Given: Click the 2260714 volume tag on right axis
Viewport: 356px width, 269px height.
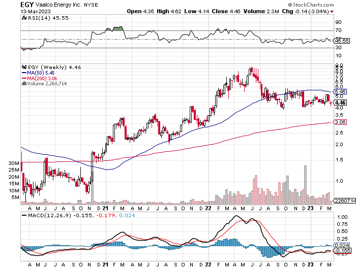Looking at the screenshot, I should coord(344,201).
